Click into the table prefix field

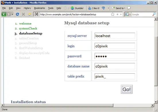click(115, 77)
